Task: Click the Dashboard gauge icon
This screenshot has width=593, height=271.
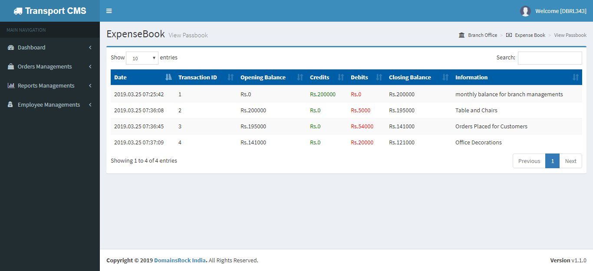Action: (11, 48)
